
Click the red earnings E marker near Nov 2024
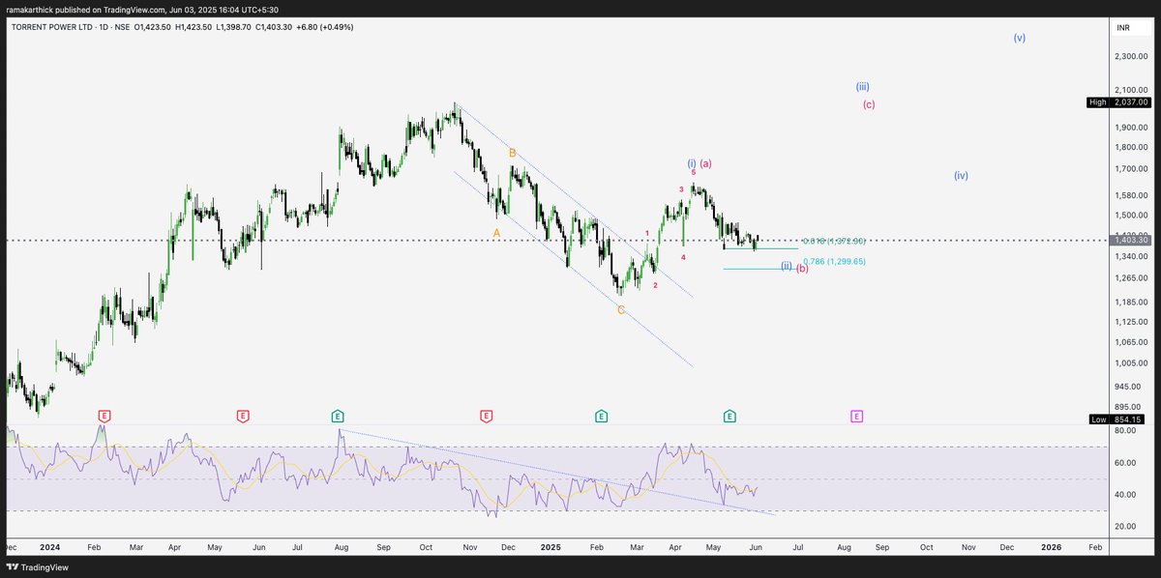click(486, 416)
